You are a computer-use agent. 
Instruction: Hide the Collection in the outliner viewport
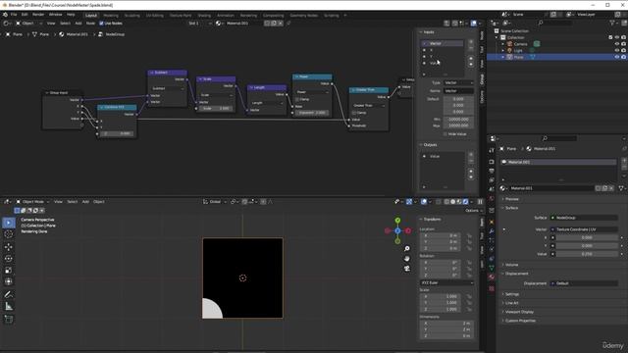617,37
